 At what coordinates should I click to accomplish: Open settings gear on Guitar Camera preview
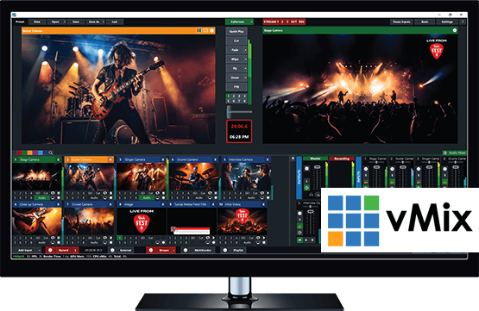(x=211, y=30)
